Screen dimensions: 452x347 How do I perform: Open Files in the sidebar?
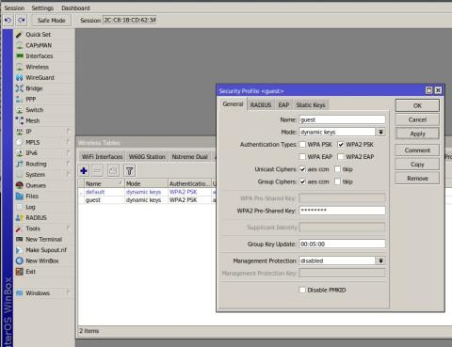[32, 197]
